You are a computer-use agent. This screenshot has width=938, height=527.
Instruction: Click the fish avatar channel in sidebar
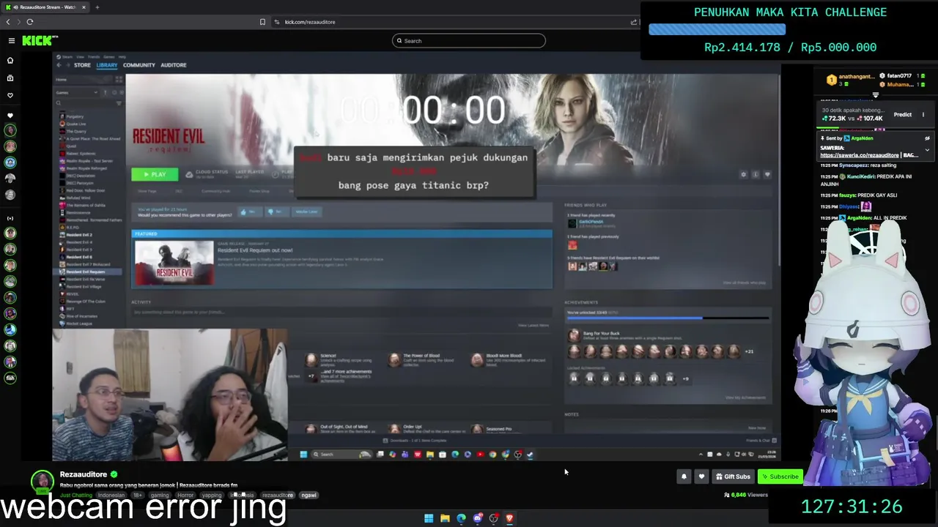click(x=10, y=378)
